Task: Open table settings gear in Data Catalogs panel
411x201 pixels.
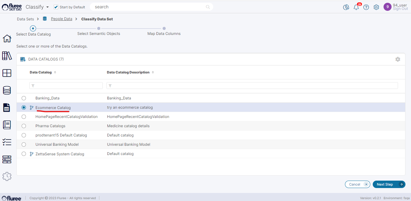Action: coord(398,59)
